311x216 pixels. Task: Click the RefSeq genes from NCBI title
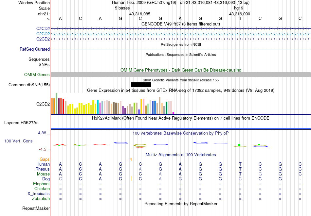[181, 44]
